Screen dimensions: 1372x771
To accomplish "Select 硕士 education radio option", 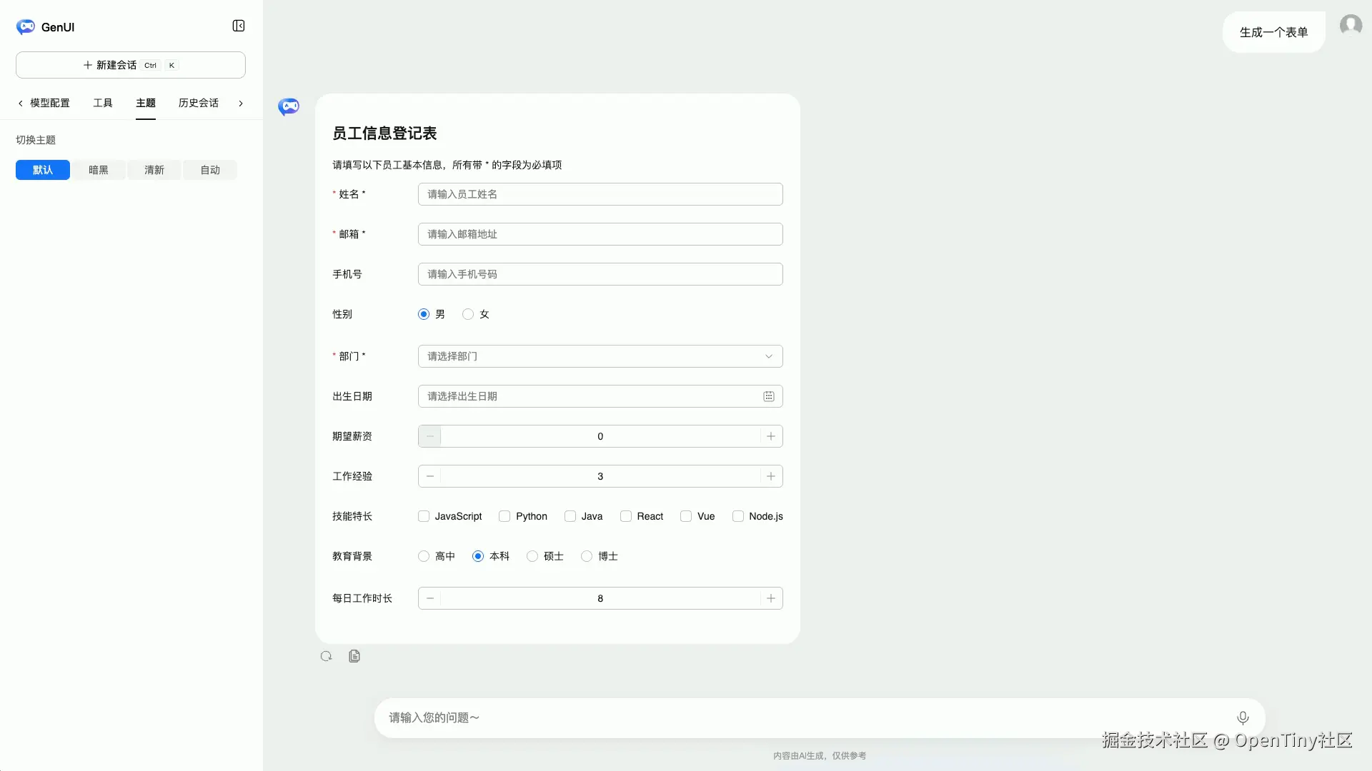I will click(x=532, y=556).
